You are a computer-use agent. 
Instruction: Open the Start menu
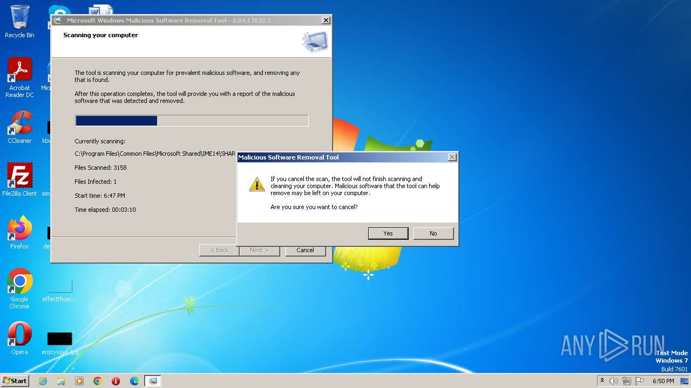(x=15, y=381)
